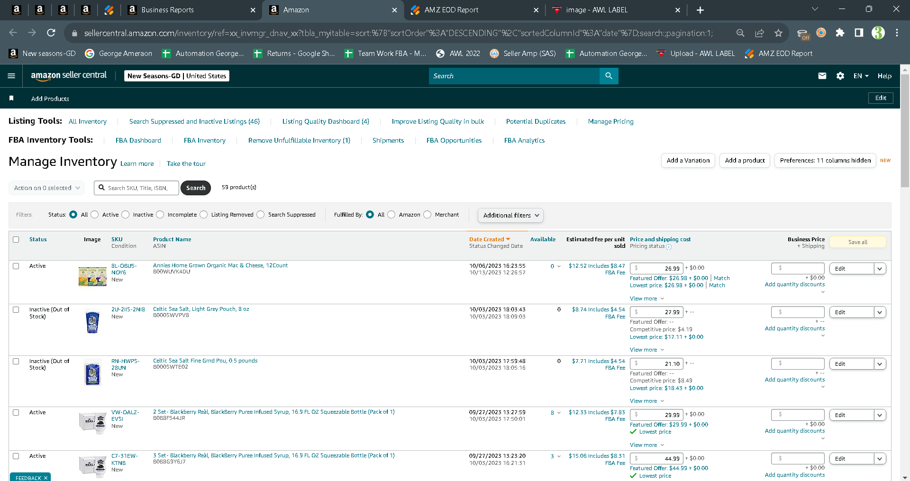Expand View more for the Annies Mac & Cheese row
910x481 pixels.
click(x=647, y=299)
